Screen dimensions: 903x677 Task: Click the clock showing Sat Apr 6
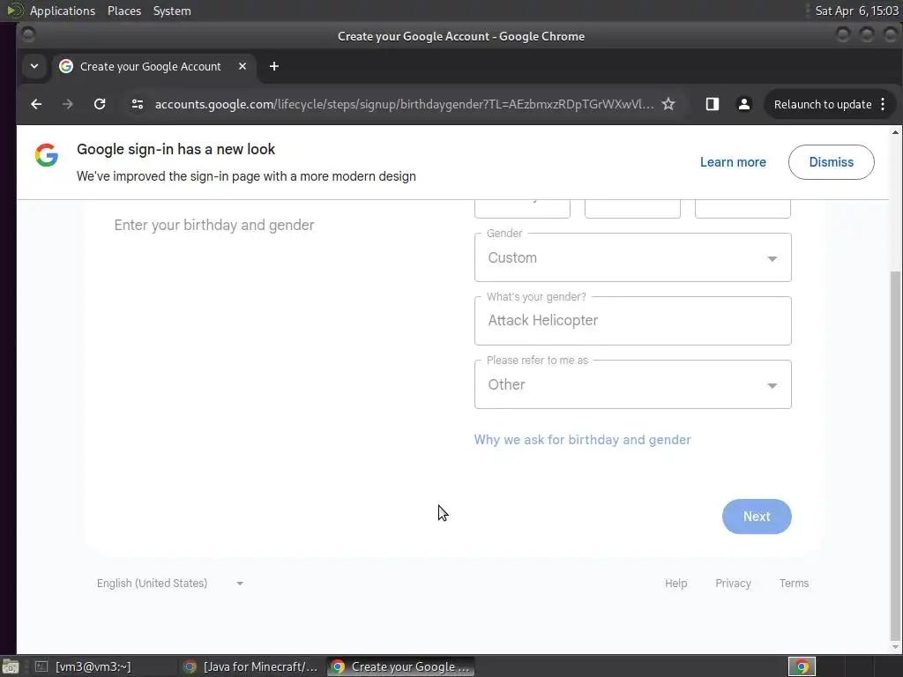coord(857,11)
